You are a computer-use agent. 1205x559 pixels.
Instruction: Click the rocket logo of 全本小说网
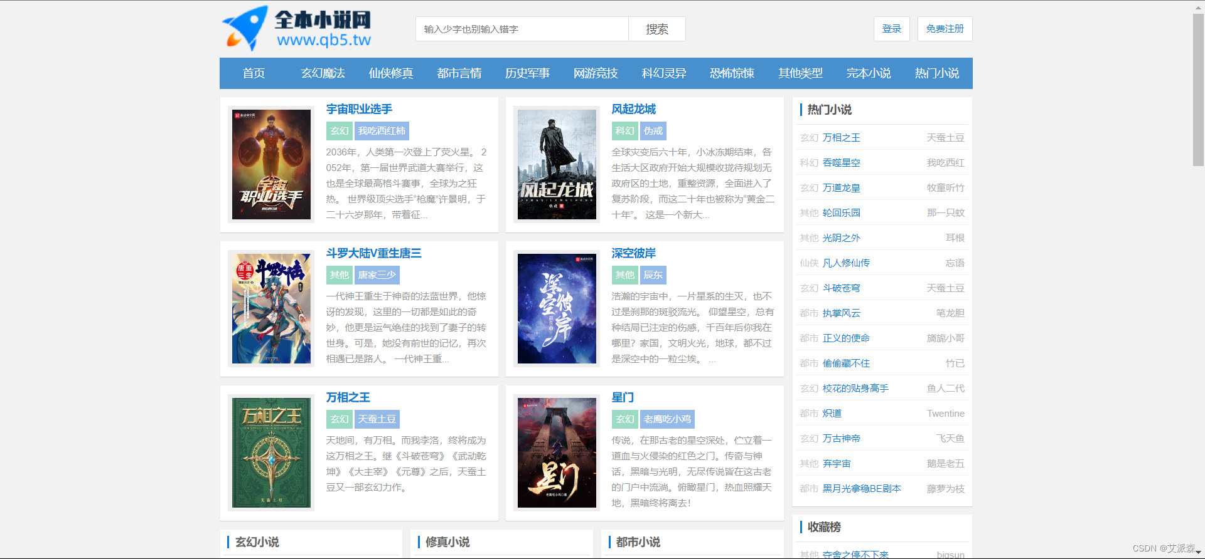coord(246,29)
